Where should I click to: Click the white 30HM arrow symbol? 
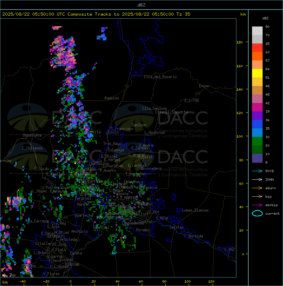257,179
